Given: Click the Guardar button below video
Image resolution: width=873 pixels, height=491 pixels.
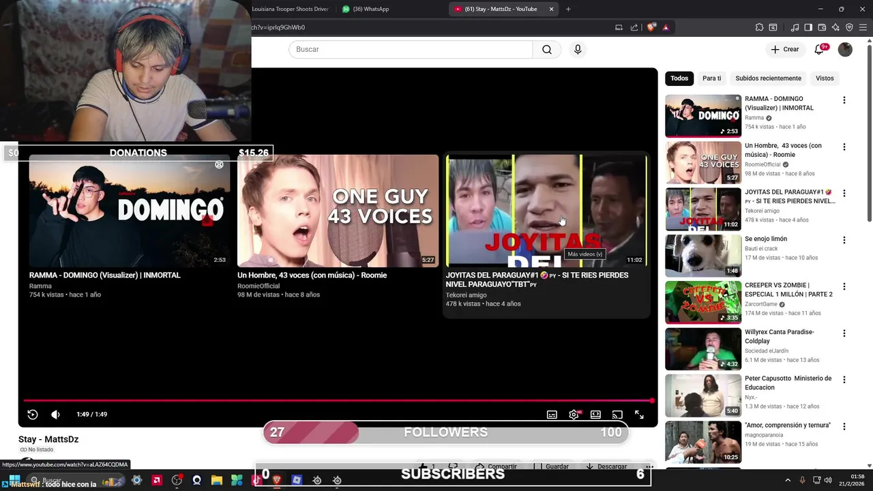Looking at the screenshot, I should tap(551, 466).
